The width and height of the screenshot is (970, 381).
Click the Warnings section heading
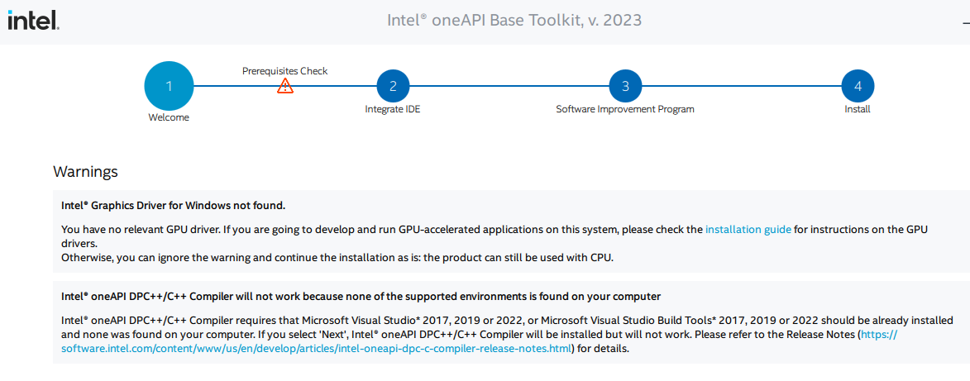point(85,171)
